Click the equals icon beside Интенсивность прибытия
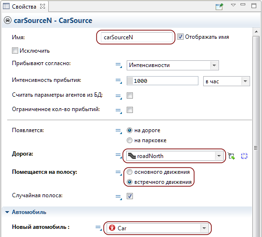The image size is (262, 237). [x=119, y=81]
